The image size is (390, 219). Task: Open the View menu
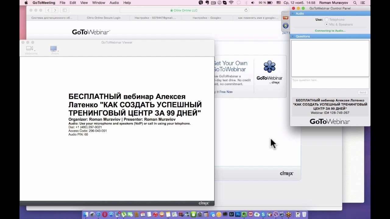pos(84,3)
